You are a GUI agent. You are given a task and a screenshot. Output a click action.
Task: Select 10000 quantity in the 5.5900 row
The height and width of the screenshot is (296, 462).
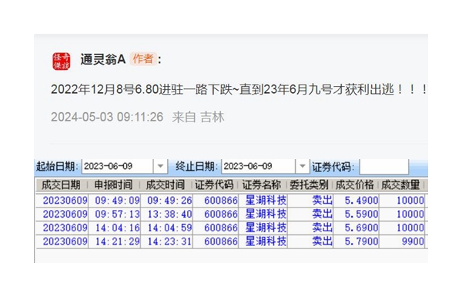coord(402,214)
